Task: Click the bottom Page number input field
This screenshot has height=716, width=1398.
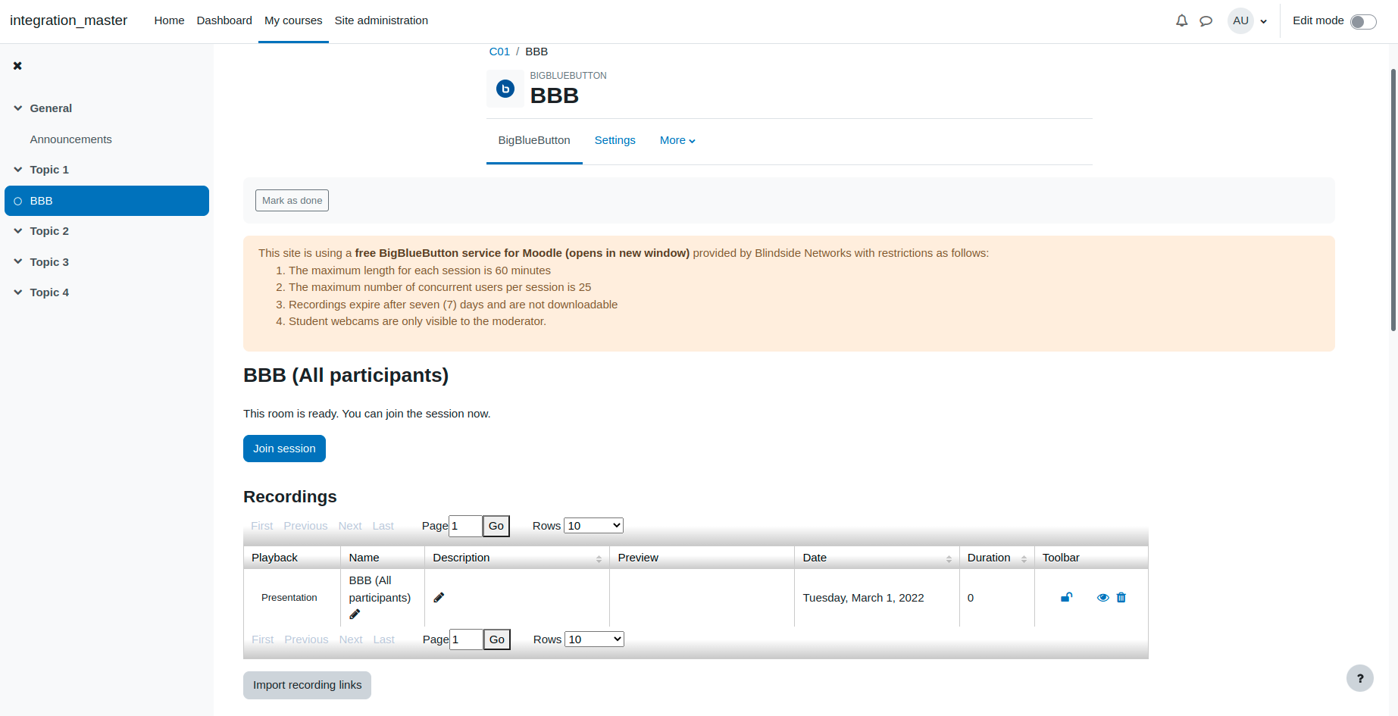Action: [466, 639]
